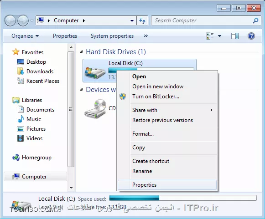Screen dimensions: 265x219
Task: Select Libraries in navigation pane
Action: pyautogui.click(x=32, y=100)
